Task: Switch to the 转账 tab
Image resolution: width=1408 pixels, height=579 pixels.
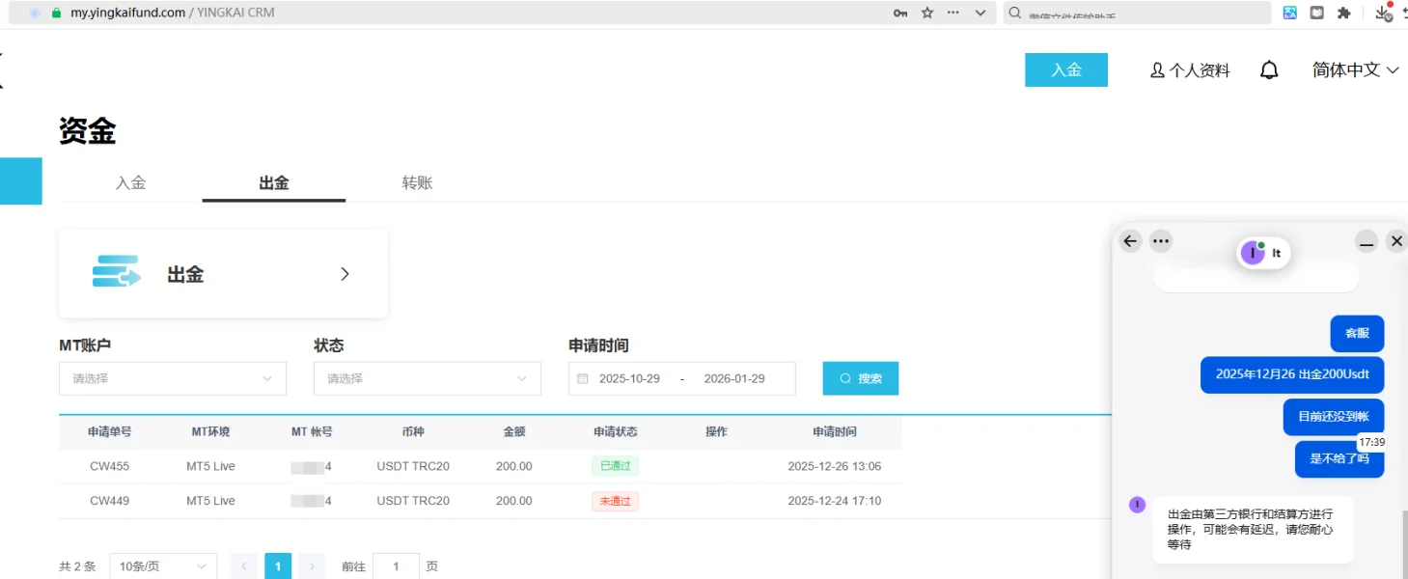Action: click(417, 182)
